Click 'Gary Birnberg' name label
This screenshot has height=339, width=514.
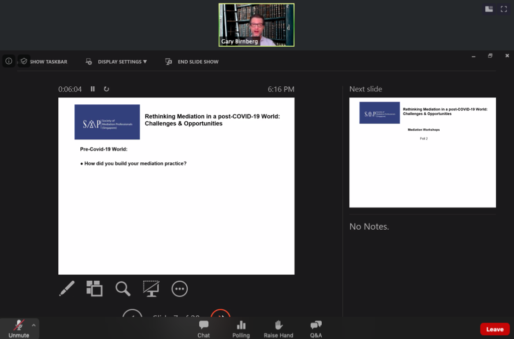(x=239, y=41)
